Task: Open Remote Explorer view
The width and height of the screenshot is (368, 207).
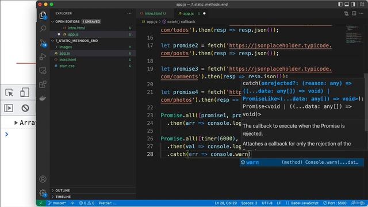Action: tap(43, 71)
